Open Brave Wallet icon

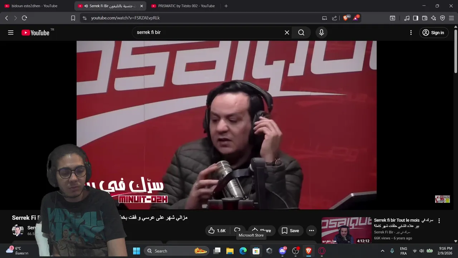click(x=425, y=18)
